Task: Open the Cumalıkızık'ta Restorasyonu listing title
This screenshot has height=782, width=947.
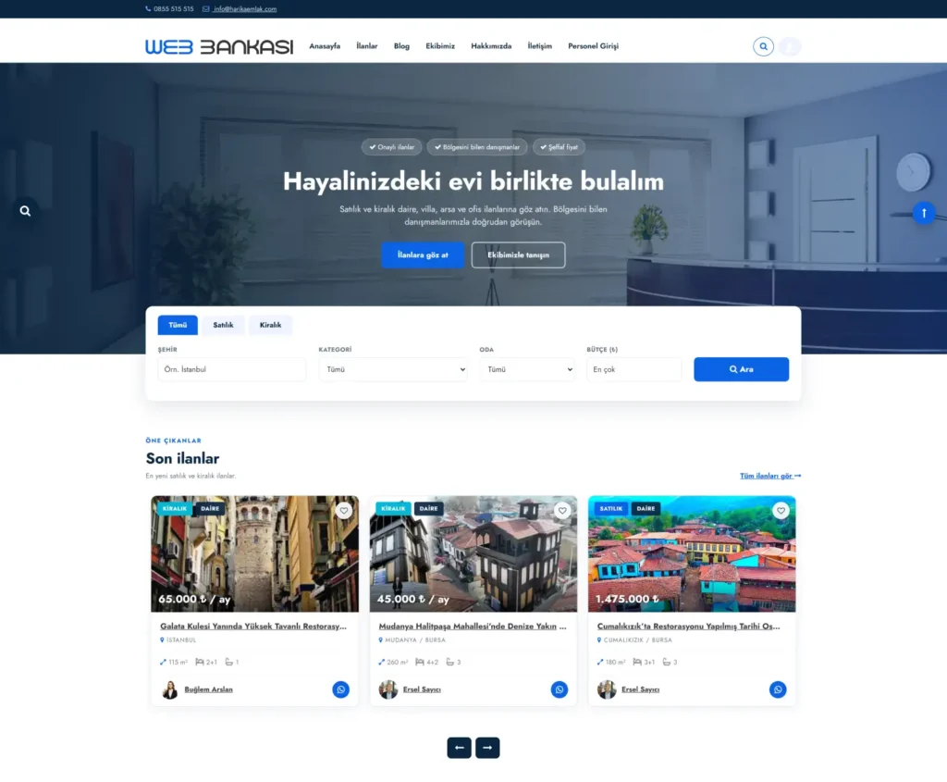Action: tap(688, 627)
